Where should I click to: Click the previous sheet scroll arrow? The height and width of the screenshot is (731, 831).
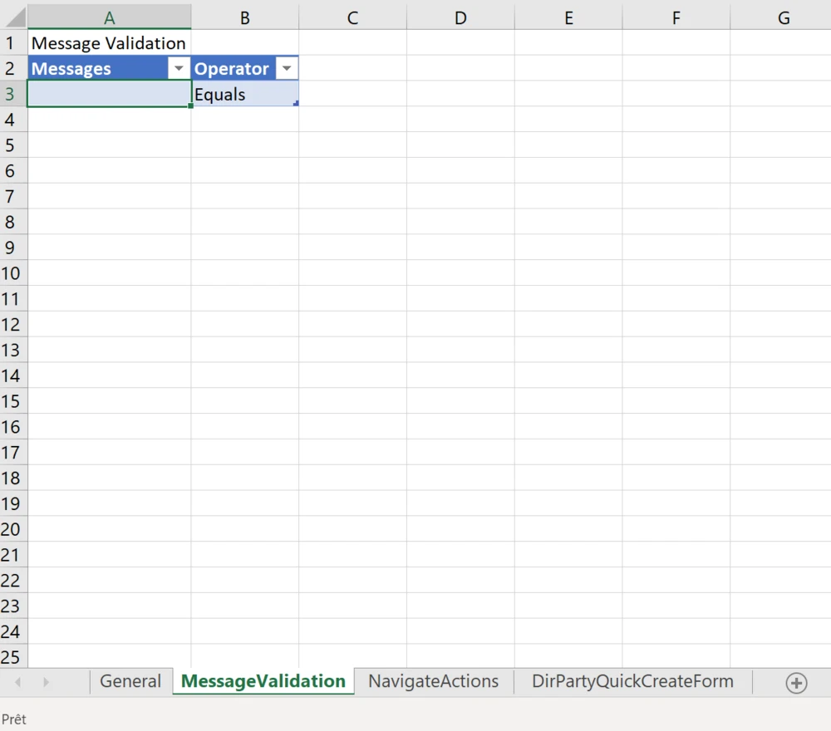[18, 682]
